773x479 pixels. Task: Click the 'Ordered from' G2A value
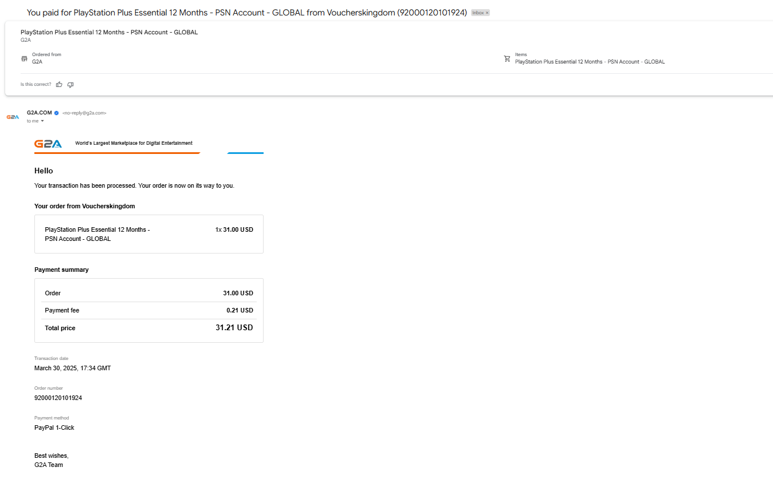pyautogui.click(x=37, y=62)
